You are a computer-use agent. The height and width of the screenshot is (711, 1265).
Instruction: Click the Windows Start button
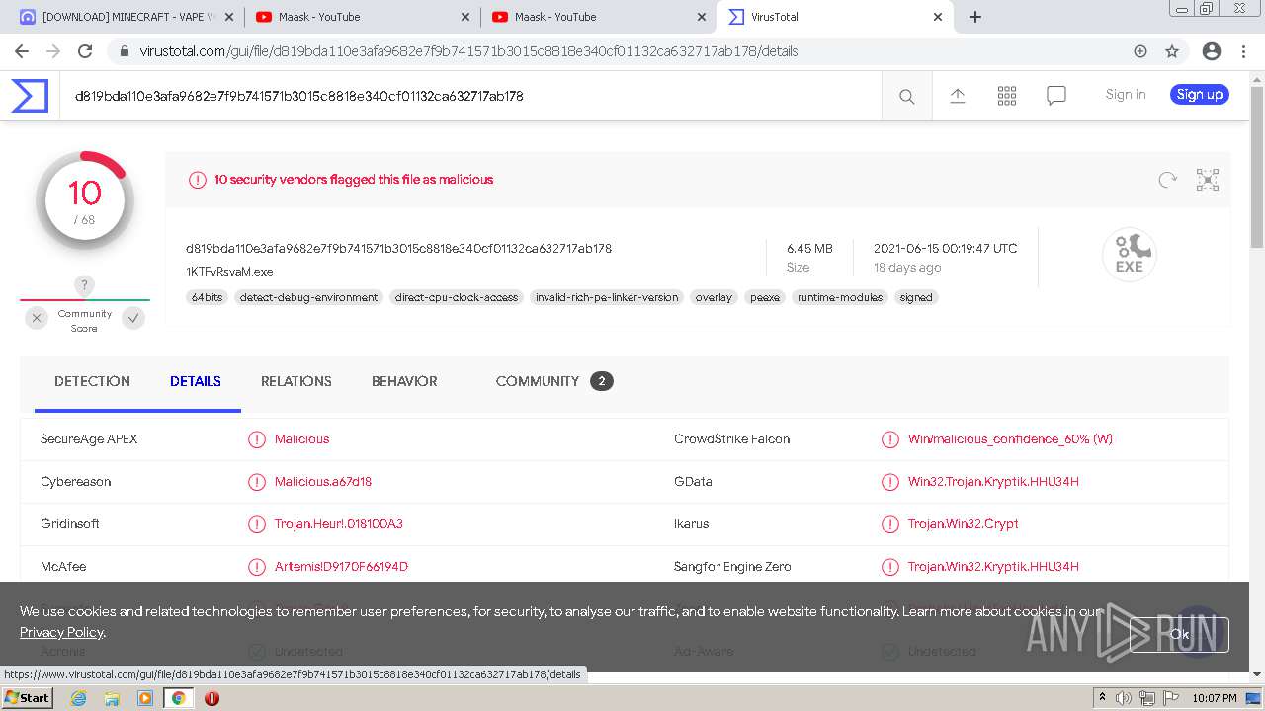pyautogui.click(x=27, y=698)
